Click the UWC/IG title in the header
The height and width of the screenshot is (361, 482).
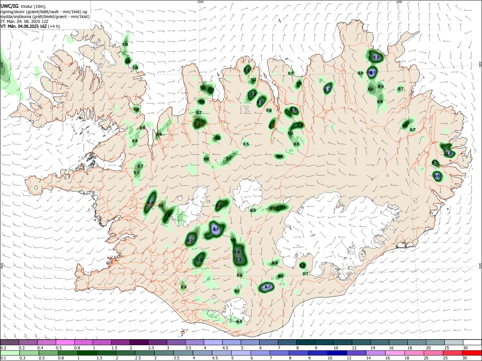(x=9, y=6)
